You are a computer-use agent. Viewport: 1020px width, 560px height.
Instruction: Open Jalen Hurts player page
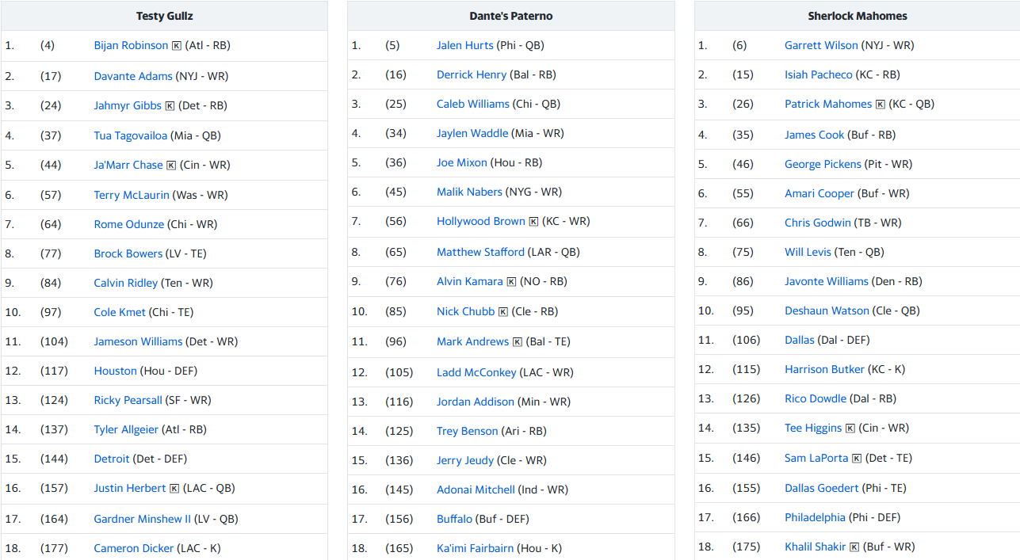[465, 45]
